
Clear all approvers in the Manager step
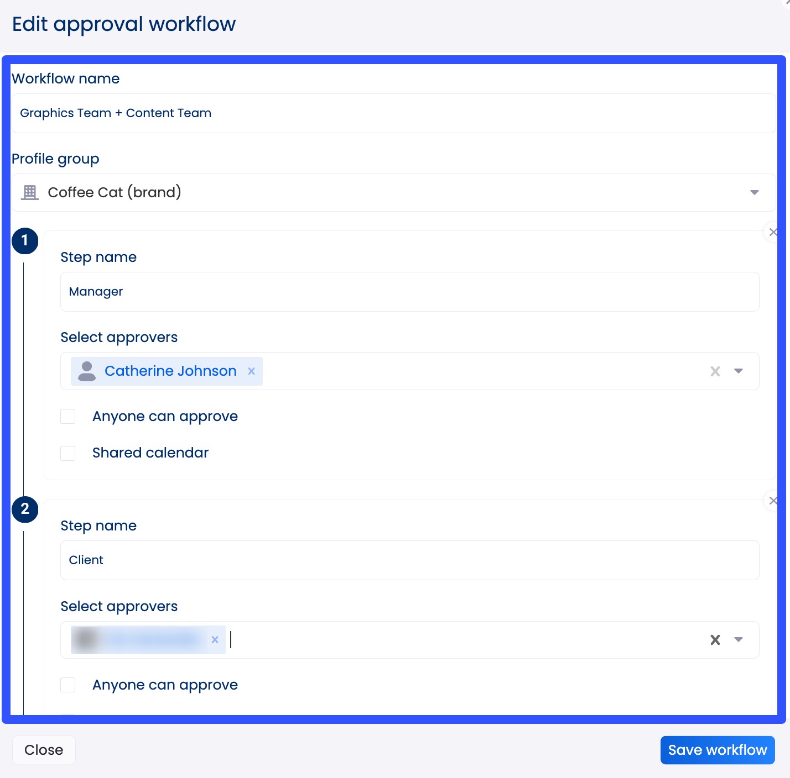click(x=715, y=371)
